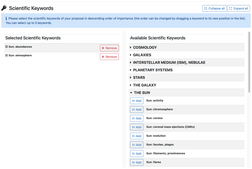The width and height of the screenshot is (252, 169).
Task: Collapse all keyword categories
Action: click(214, 8)
